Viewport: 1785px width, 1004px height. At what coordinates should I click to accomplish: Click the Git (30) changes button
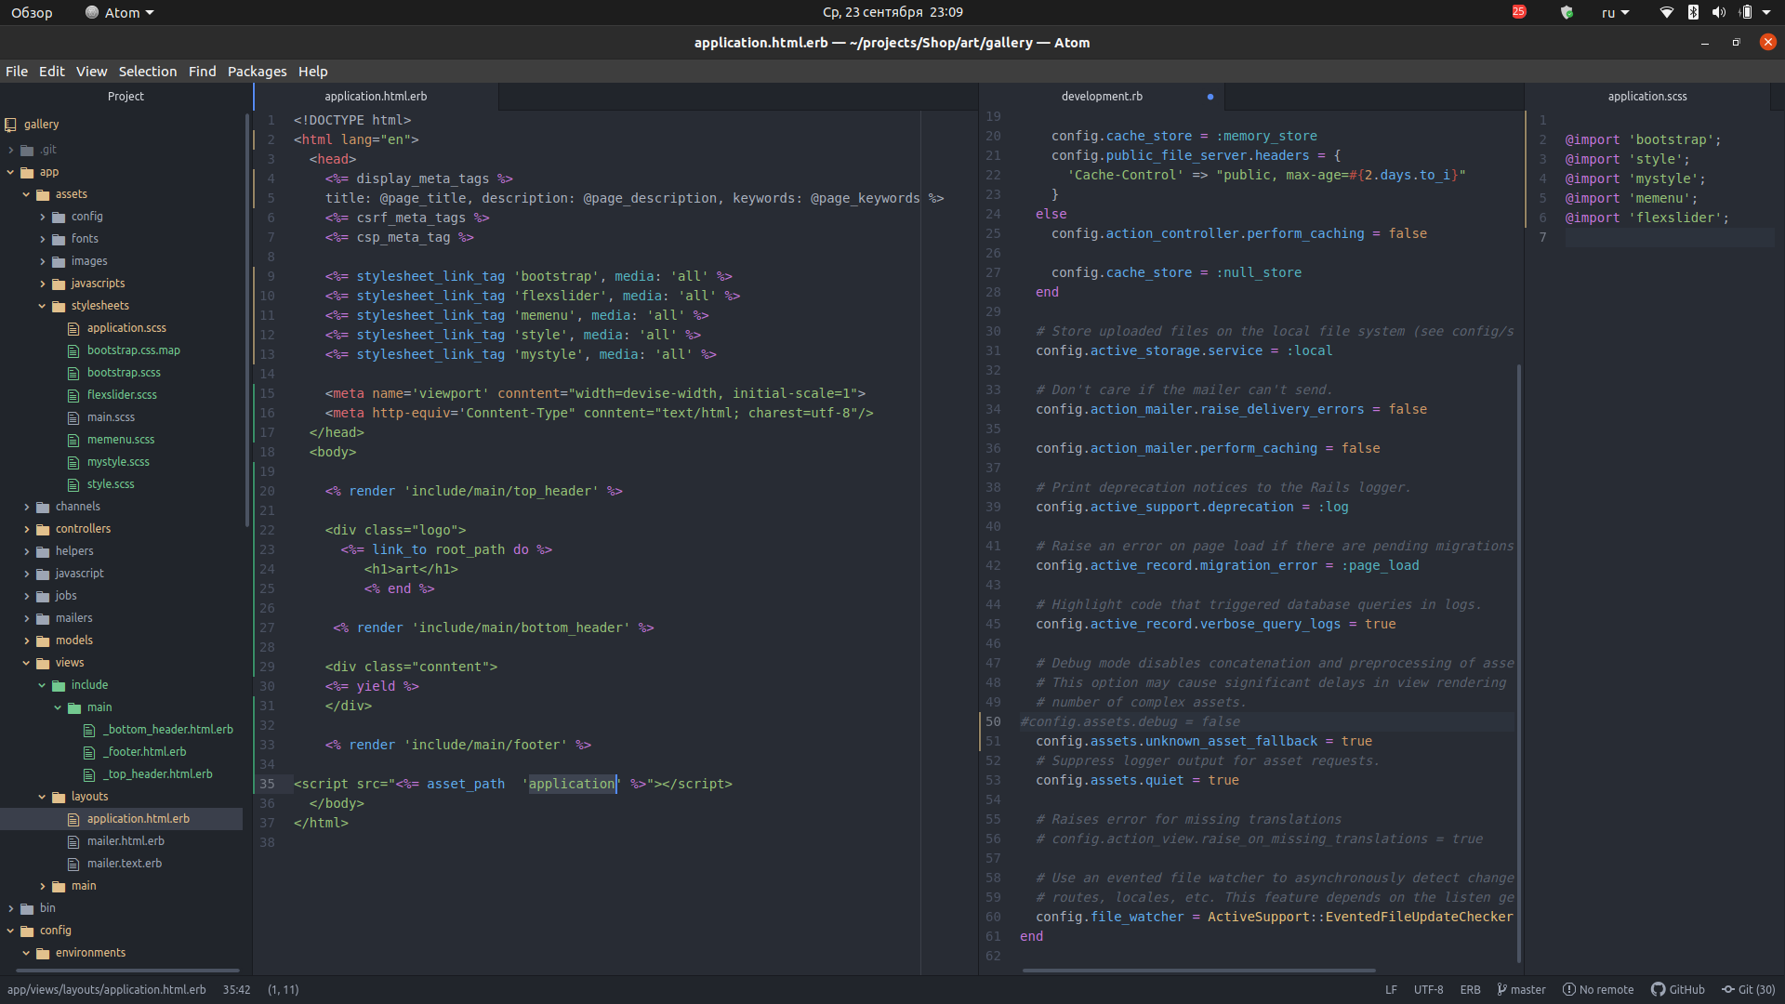pyautogui.click(x=1748, y=990)
